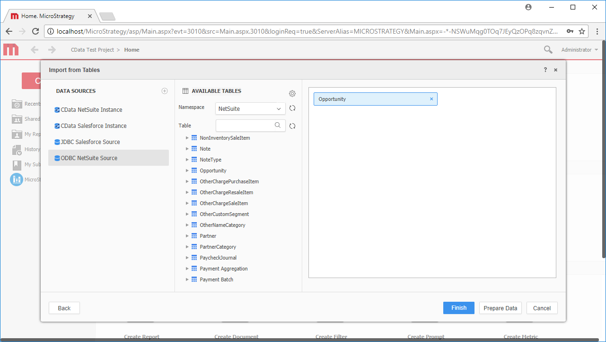Switch to the Home MicroStrategy browser tab
Screen dimensions: 606x342
click(x=47, y=15)
